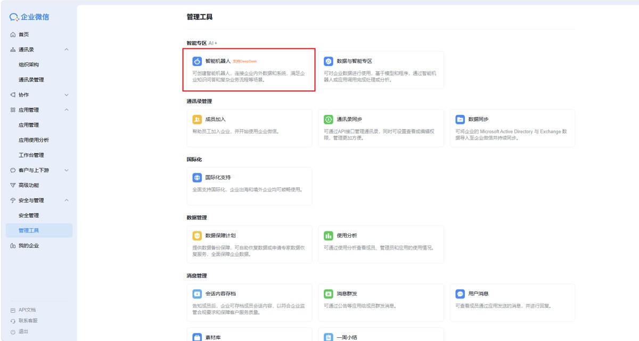639x341 pixels.
Task: Click the API文档 document icon
Action: [x=13, y=310]
